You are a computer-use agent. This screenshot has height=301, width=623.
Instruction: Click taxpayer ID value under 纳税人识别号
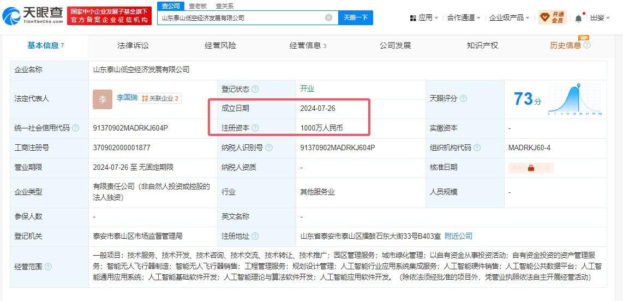(338, 148)
